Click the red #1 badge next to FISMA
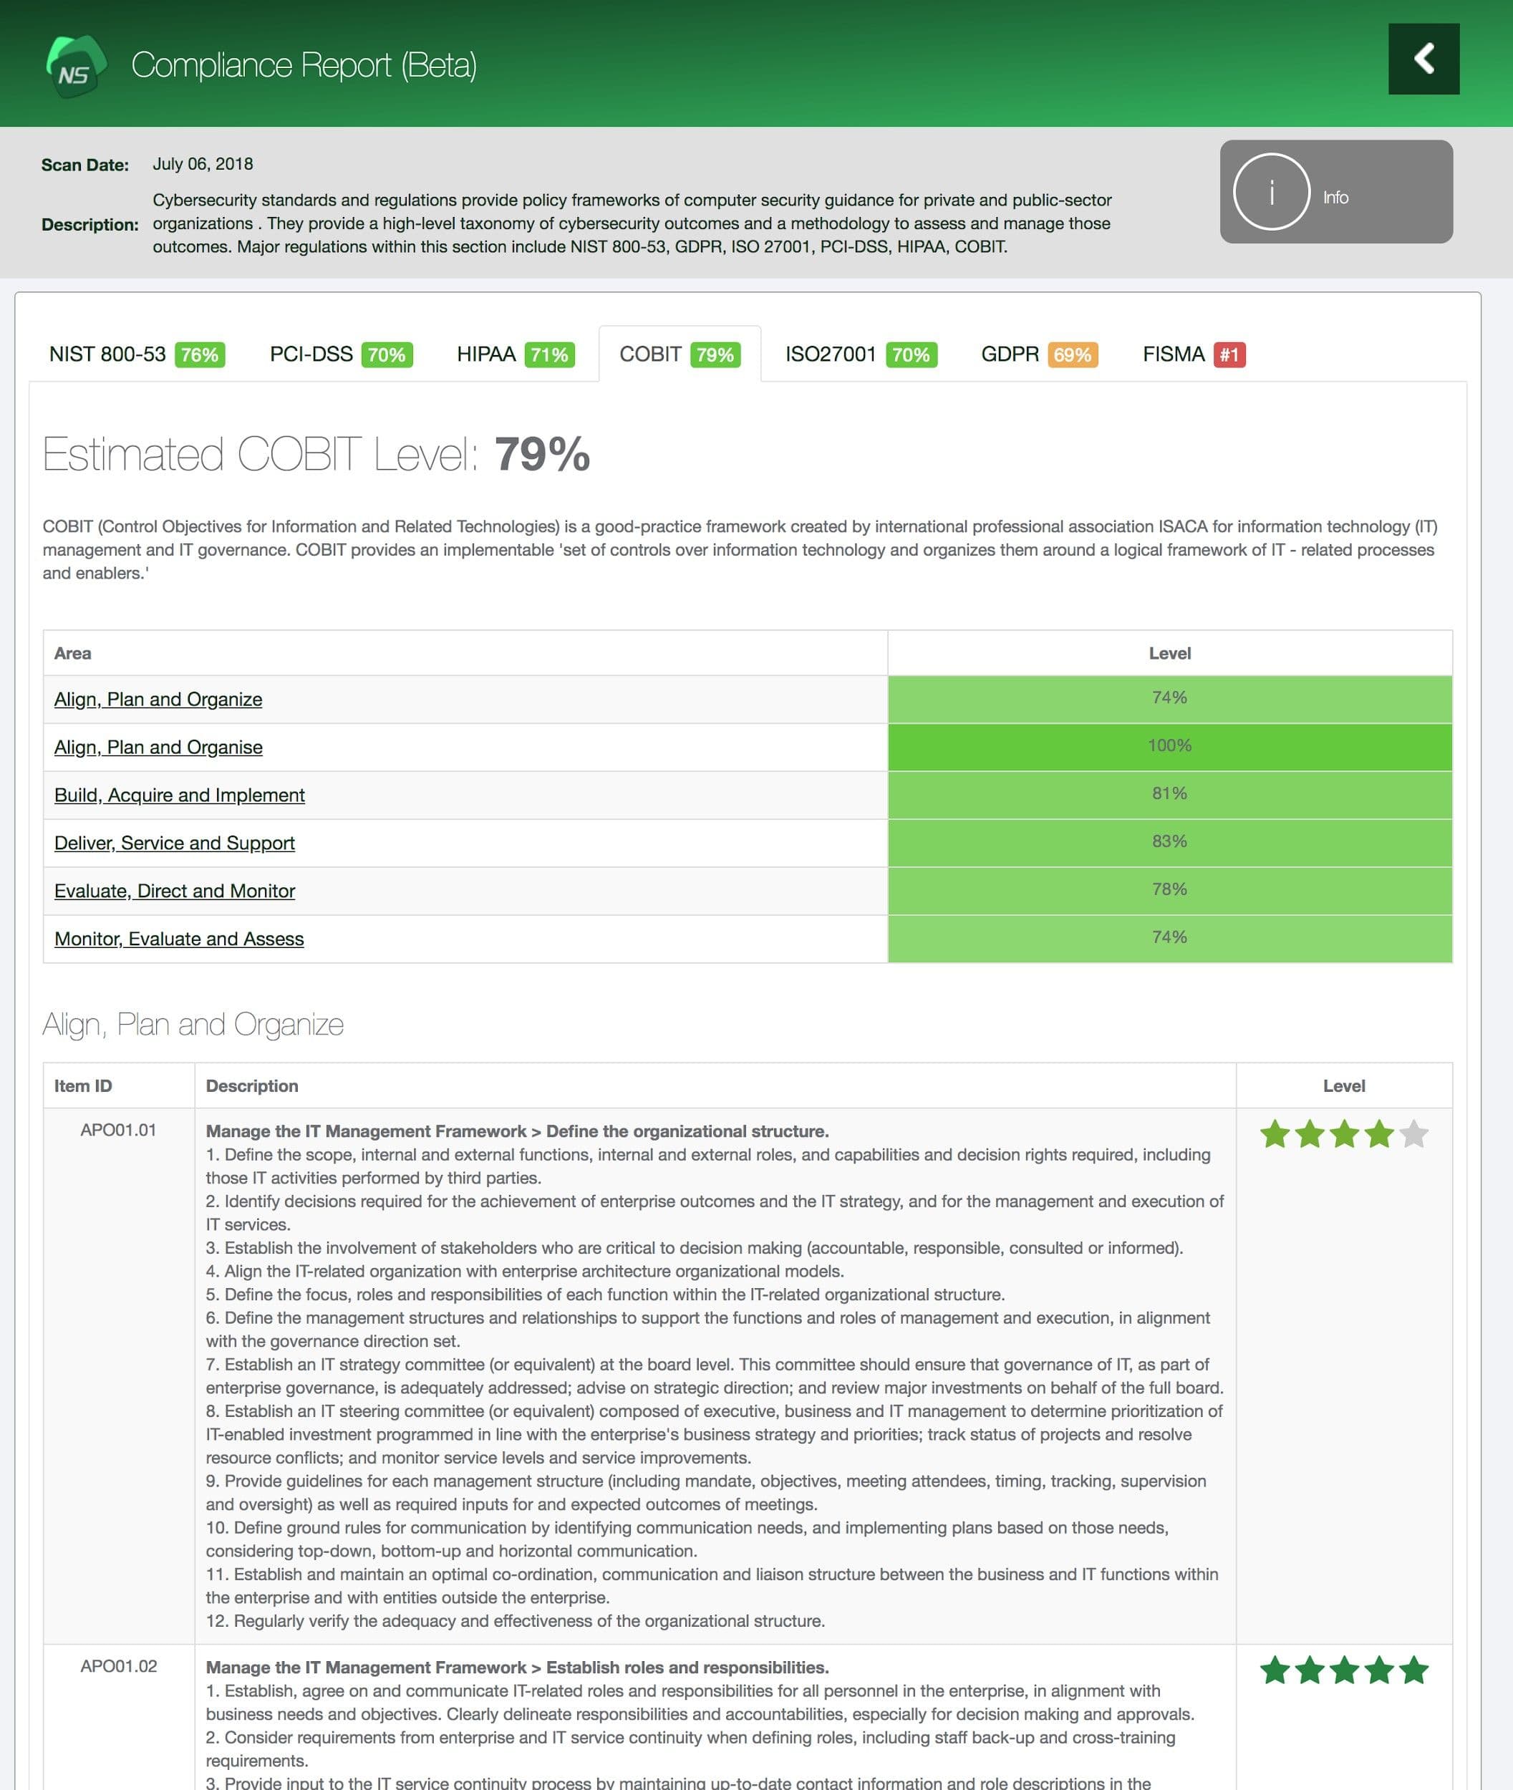The width and height of the screenshot is (1513, 1790). click(x=1232, y=354)
